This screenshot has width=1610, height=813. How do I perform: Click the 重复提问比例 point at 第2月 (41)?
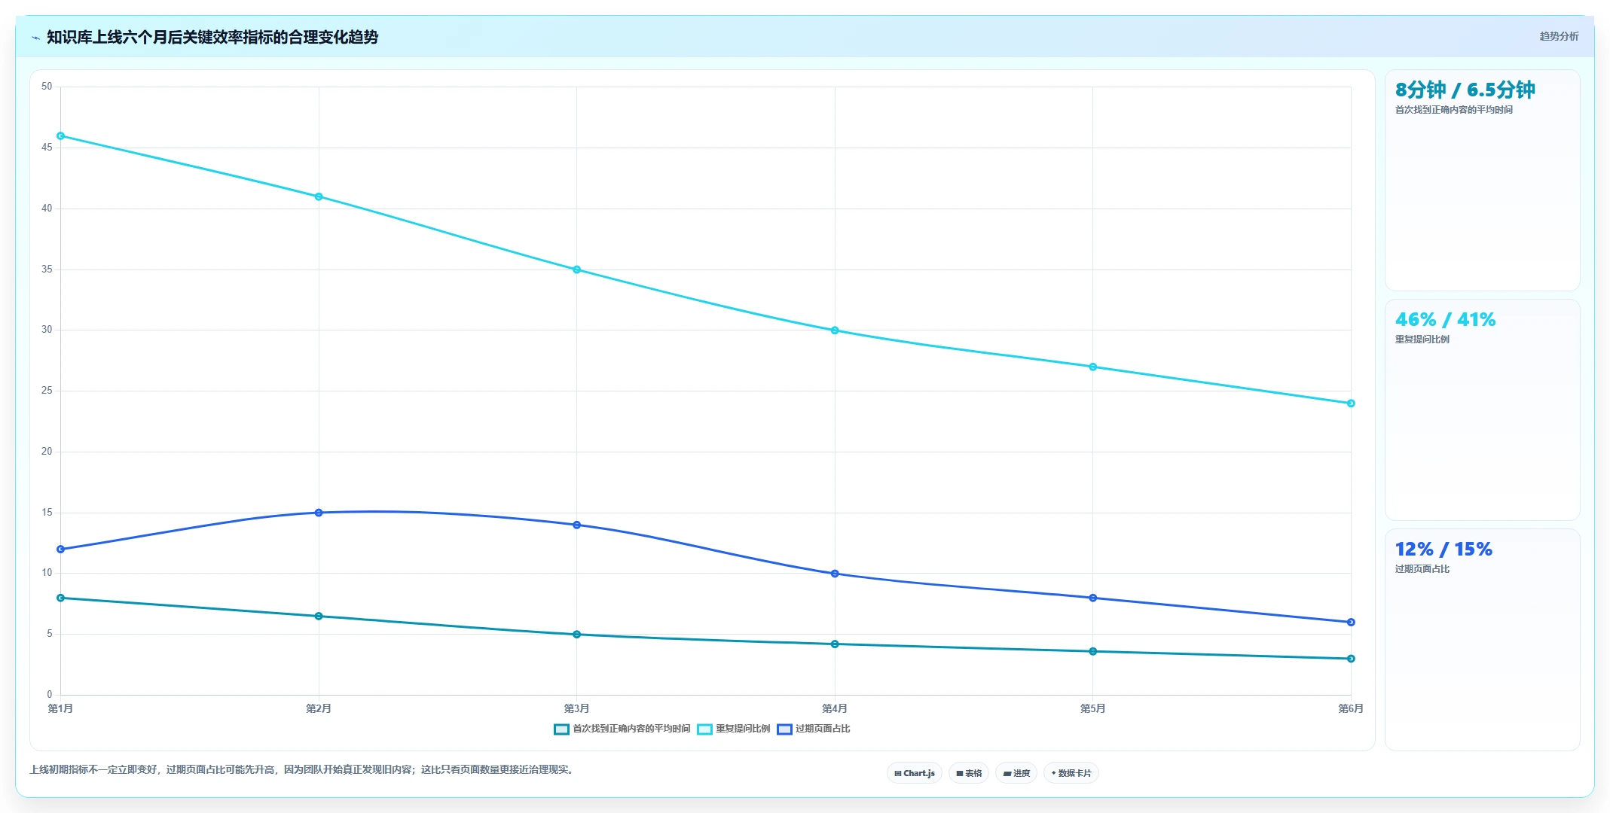(x=319, y=196)
